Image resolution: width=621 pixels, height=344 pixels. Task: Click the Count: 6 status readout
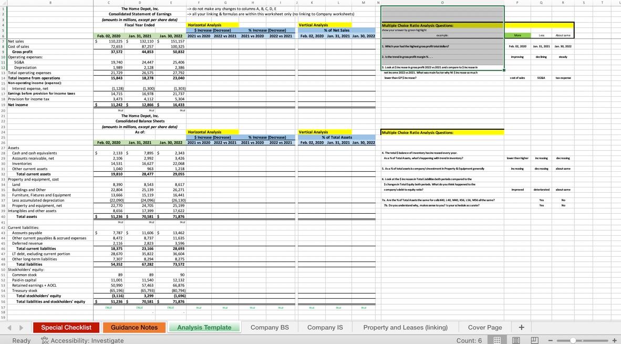pos(469,340)
